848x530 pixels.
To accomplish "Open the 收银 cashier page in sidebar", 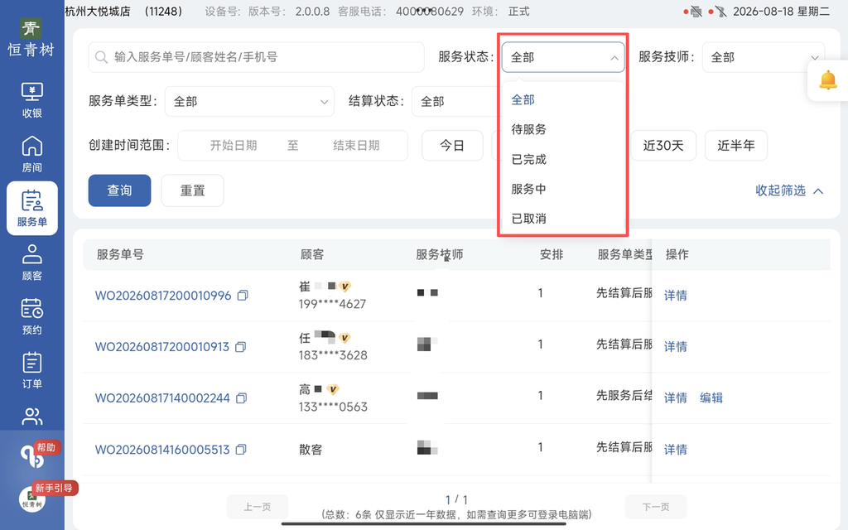I will tap(32, 100).
